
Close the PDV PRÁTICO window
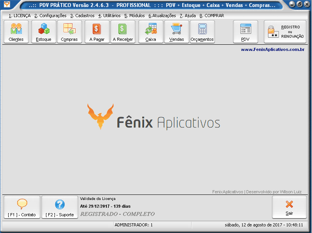click(307, 4)
